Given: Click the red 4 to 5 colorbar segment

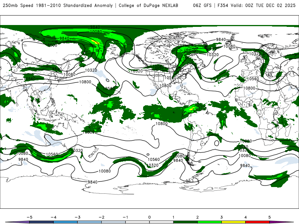Looking at the screenshot, I should coord(258,222).
